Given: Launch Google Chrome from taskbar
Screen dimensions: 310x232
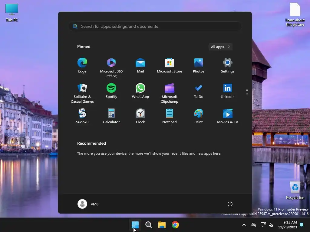Looking at the screenshot, I should pyautogui.click(x=175, y=225).
